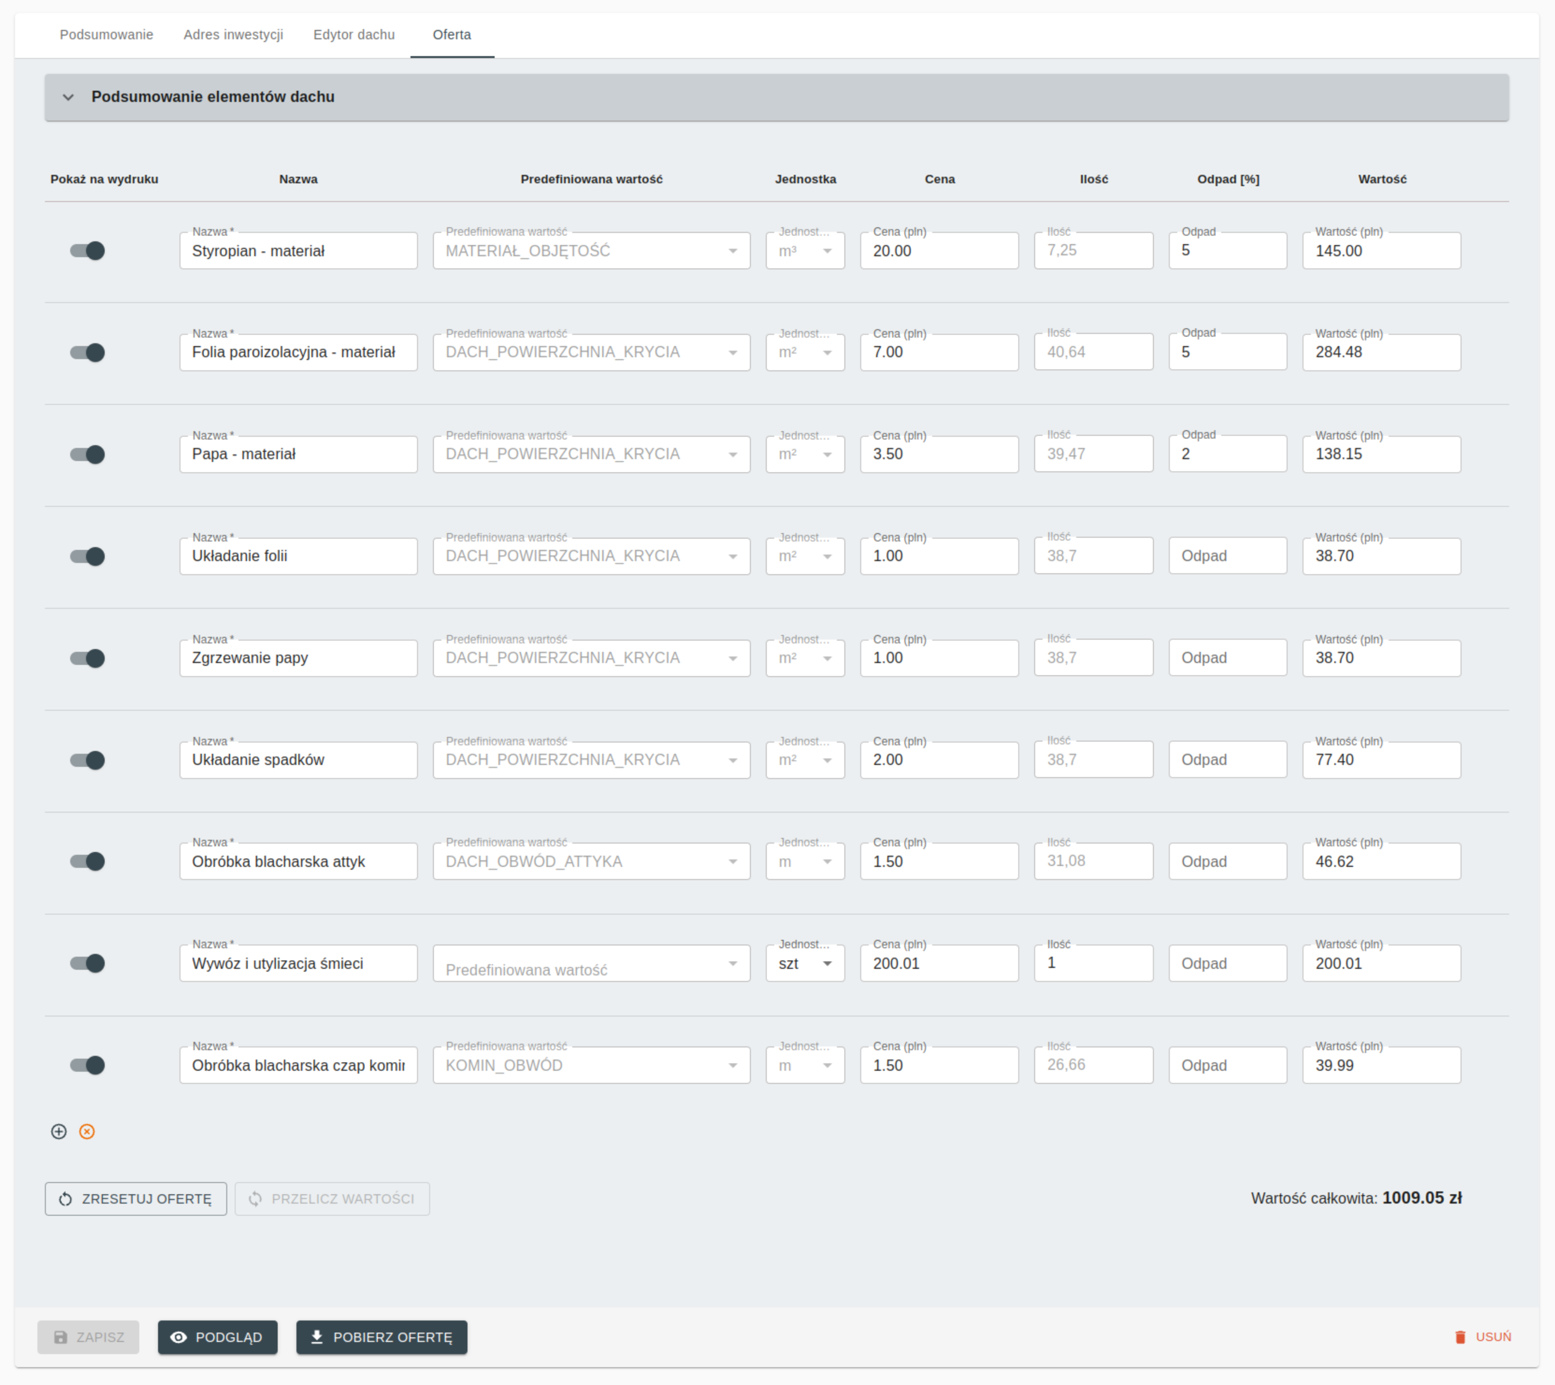Screen dimensions: 1555x1385
Task: Toggle print visibility for Styropian - materiał
Action: [x=87, y=250]
